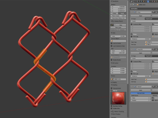Click Array.001 End Cap object field
The image size is (158, 118).
coord(151,82)
